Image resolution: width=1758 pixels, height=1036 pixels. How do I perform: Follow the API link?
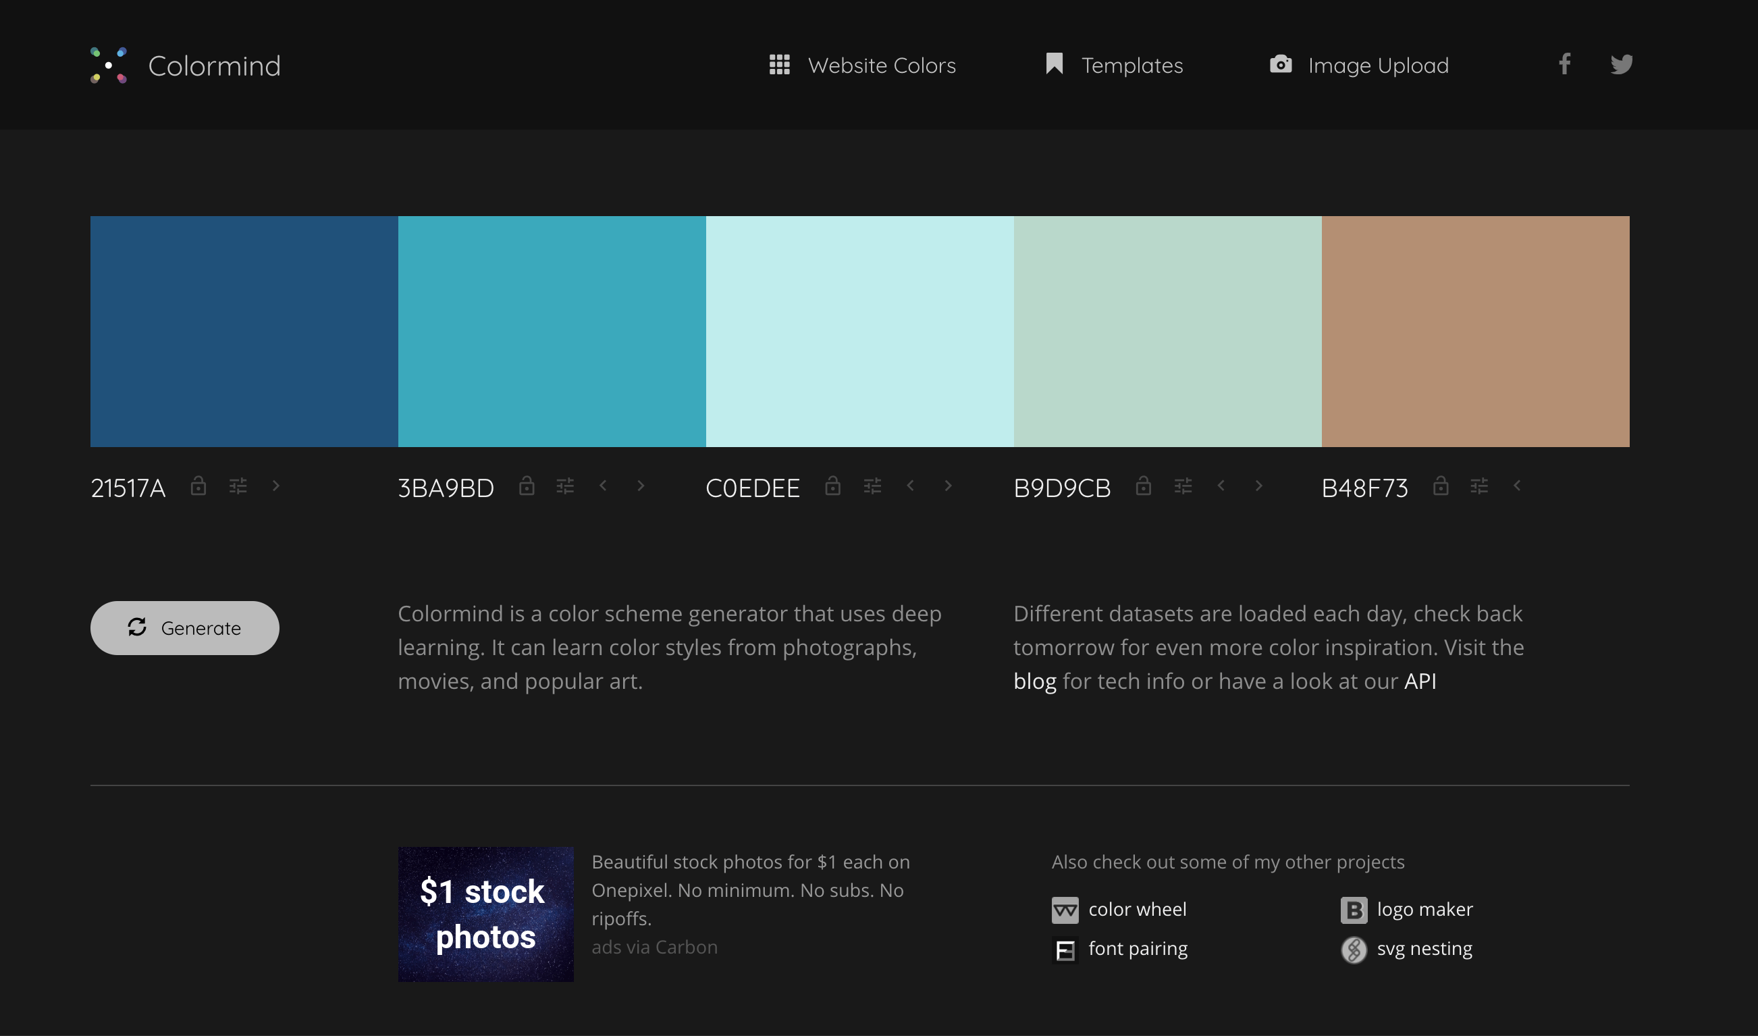[1420, 681]
